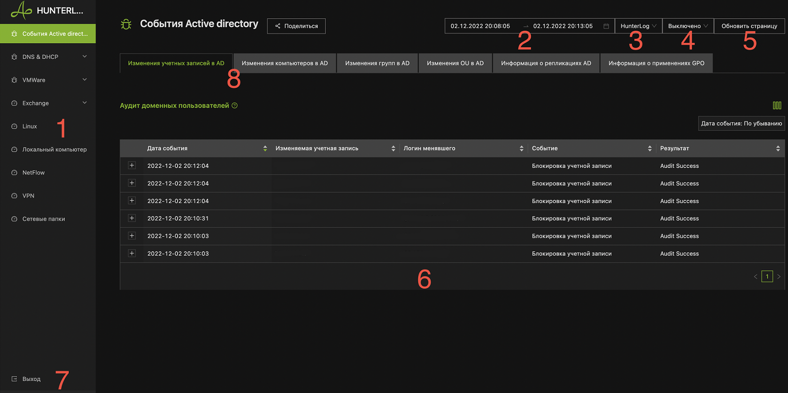Click the Linux sidebar icon

[14, 127]
